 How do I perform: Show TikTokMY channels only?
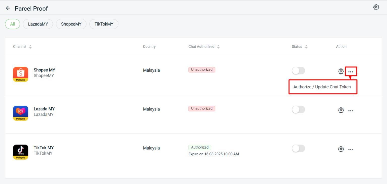point(104,24)
